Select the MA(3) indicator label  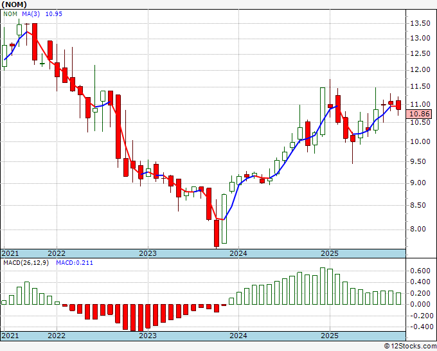[x=31, y=14]
